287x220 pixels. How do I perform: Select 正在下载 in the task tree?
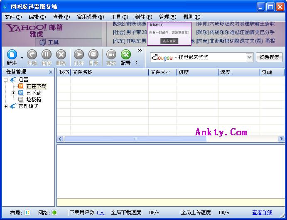[37, 86]
